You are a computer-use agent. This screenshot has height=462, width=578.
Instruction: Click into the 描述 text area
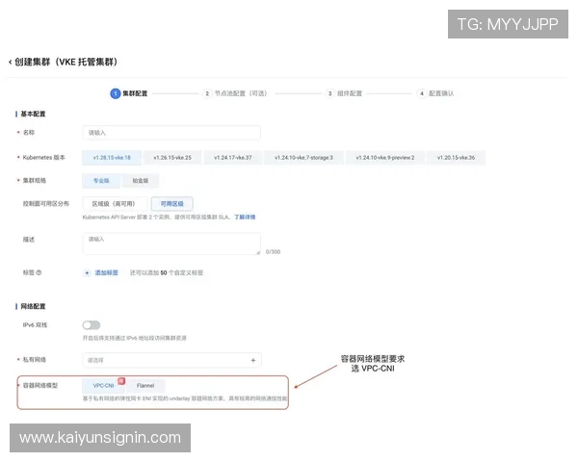point(171,244)
